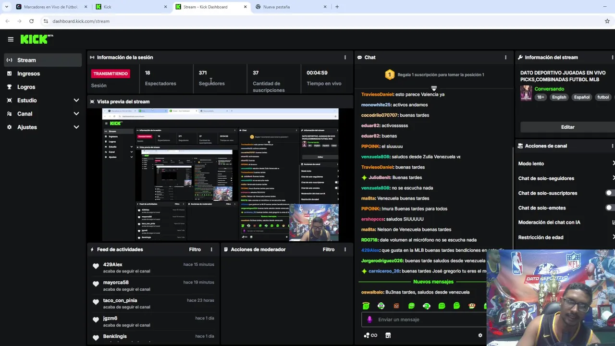Image resolution: width=615 pixels, height=346 pixels.
Task: Click the channel points infinity icon
Action: tap(370, 335)
